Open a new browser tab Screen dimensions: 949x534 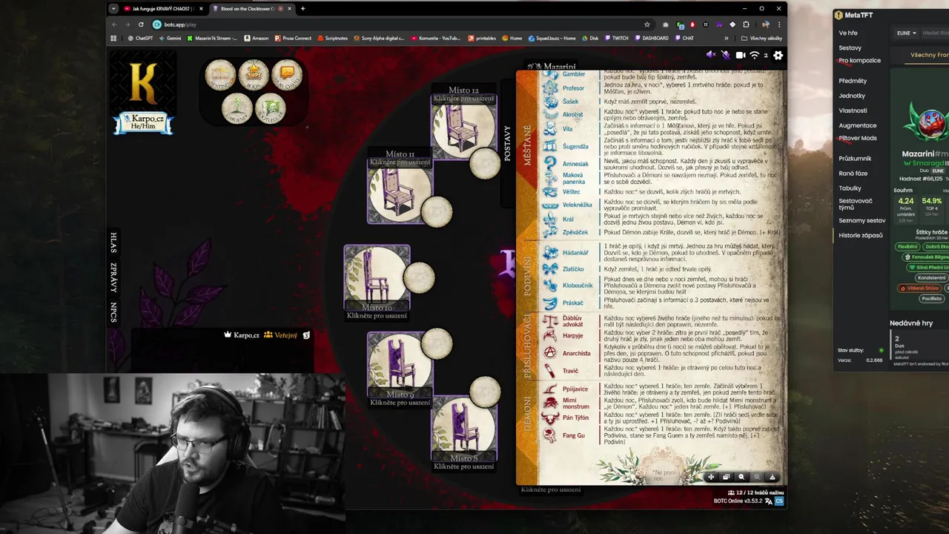coord(302,9)
